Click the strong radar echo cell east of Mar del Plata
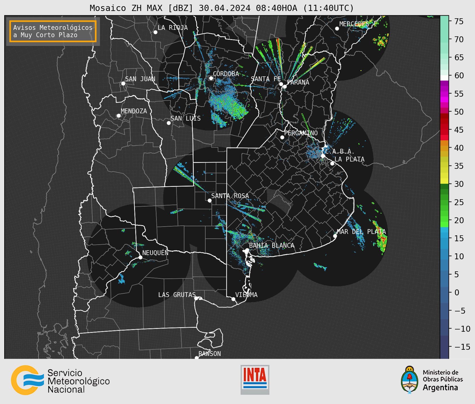The image size is (475, 404). click(382, 238)
